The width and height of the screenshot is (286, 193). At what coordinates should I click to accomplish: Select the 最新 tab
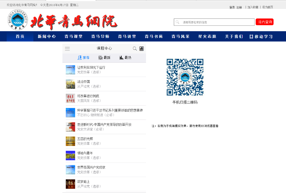[105, 58]
